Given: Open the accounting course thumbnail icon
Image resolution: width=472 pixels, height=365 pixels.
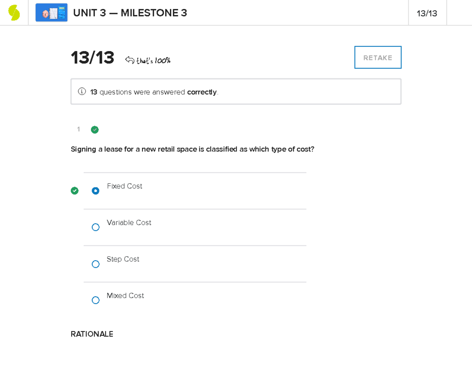Looking at the screenshot, I should click(52, 13).
